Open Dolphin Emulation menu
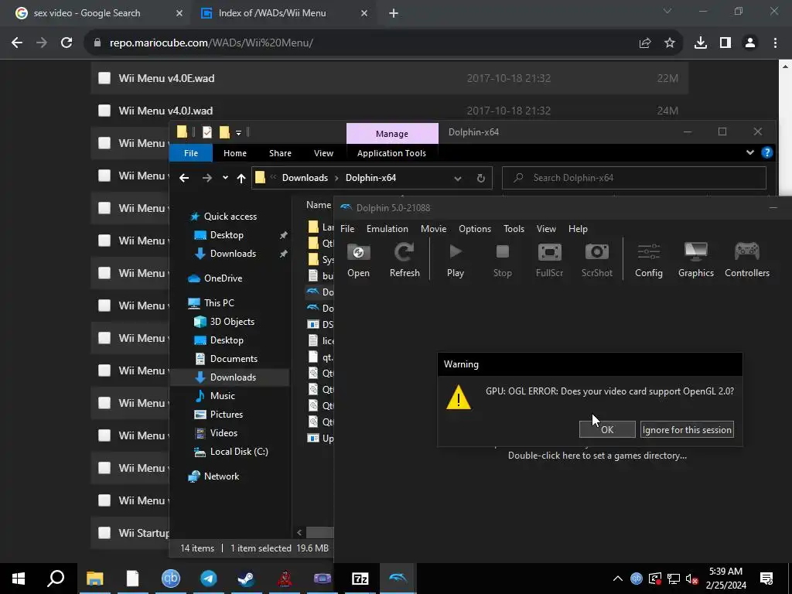This screenshot has width=792, height=594. click(x=387, y=229)
